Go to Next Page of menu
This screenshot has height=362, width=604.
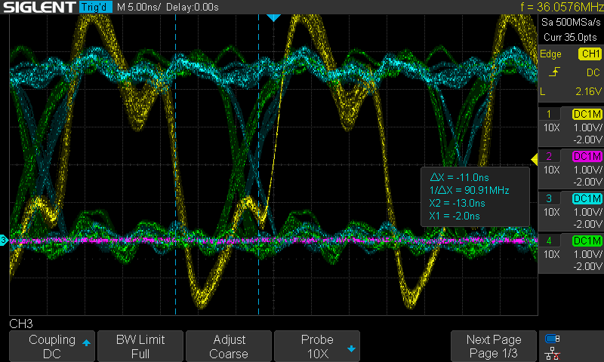493,347
